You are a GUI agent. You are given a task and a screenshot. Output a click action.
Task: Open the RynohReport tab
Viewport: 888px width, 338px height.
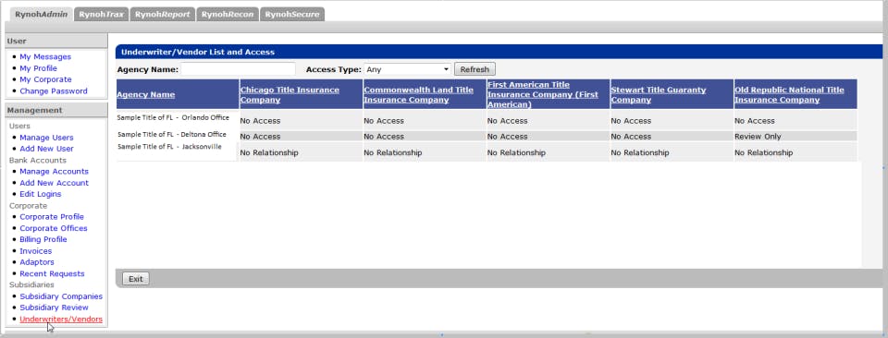[163, 14]
